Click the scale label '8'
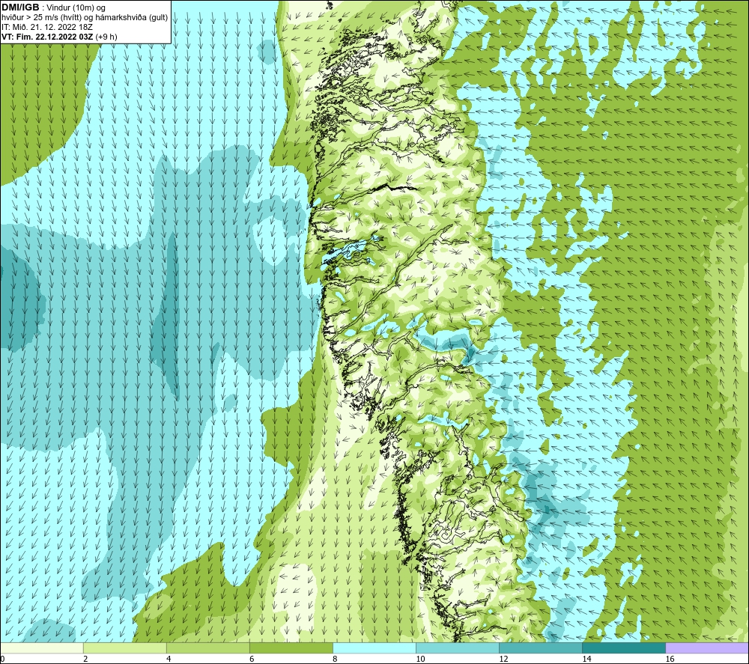749x664 pixels. click(x=335, y=660)
